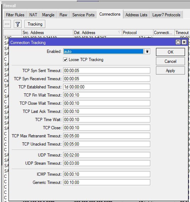Image resolution: width=190 pixels, height=202 pixels.
Task: Select the Connections tab
Action: [110, 14]
